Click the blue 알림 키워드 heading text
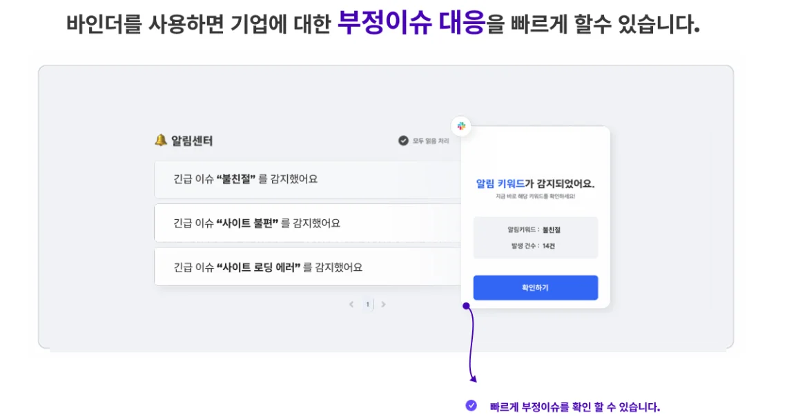Image resolution: width=798 pixels, height=419 pixels. pyautogui.click(x=500, y=183)
